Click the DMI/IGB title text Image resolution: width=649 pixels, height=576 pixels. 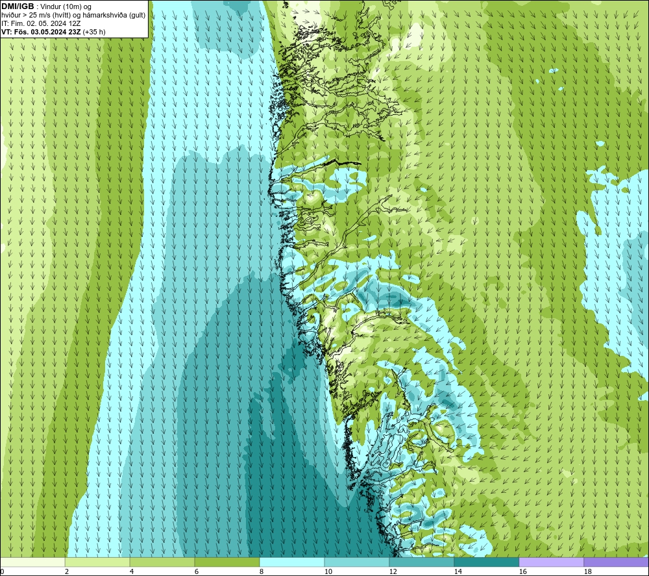pos(18,6)
